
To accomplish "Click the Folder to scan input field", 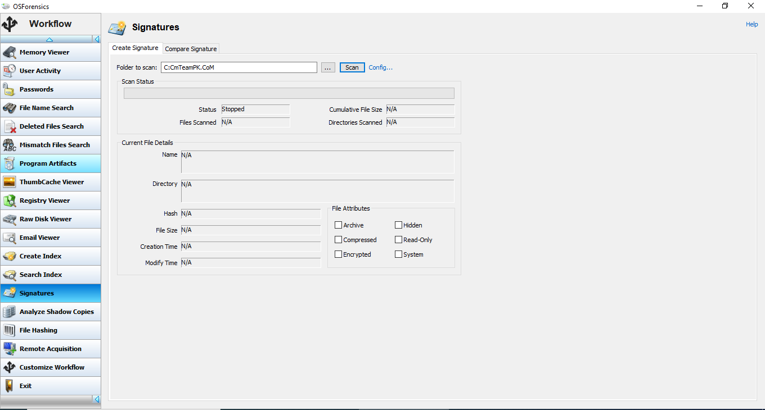I will (239, 67).
